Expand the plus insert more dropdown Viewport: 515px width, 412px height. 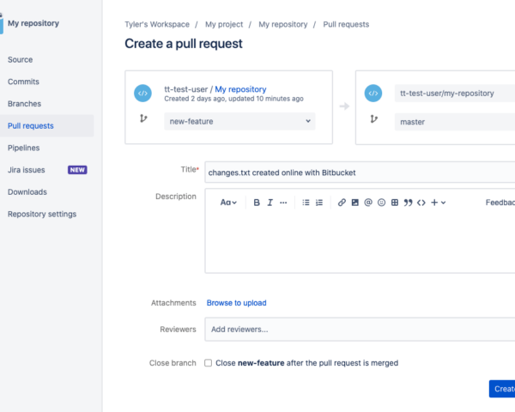[x=438, y=203]
